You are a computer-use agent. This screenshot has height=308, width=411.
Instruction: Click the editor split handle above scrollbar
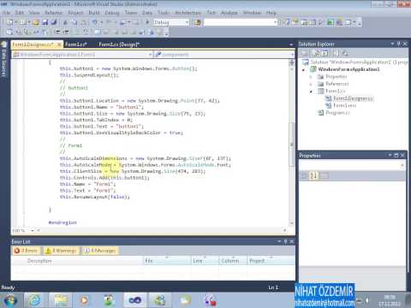[x=291, y=62]
